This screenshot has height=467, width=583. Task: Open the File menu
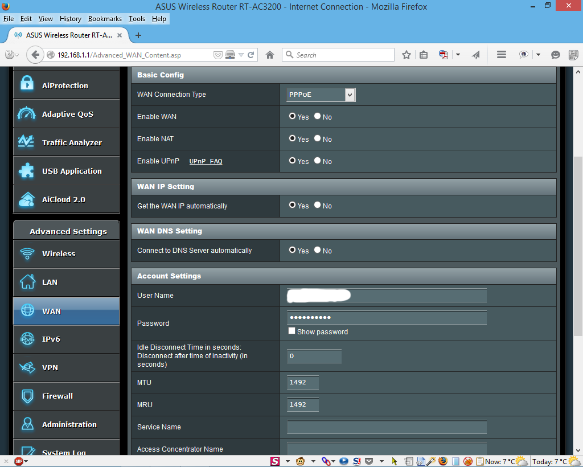(9, 19)
